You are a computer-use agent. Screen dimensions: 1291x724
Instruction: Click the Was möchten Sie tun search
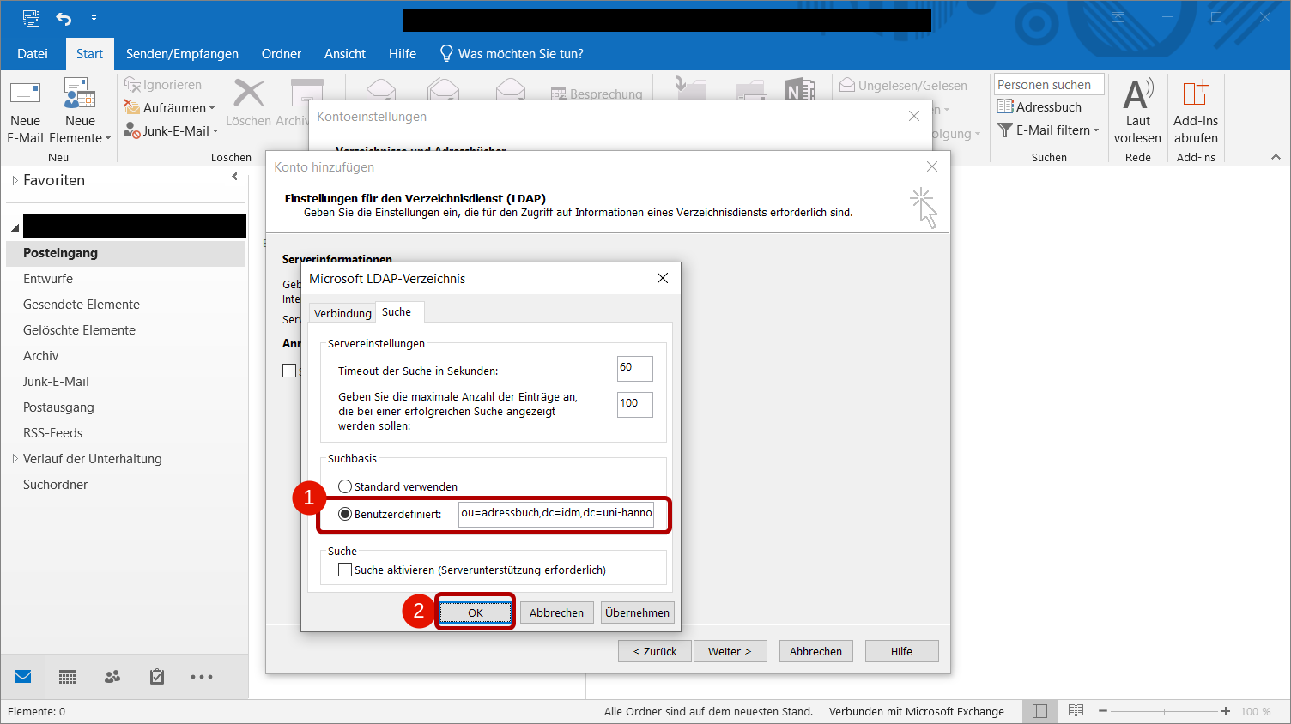(512, 54)
